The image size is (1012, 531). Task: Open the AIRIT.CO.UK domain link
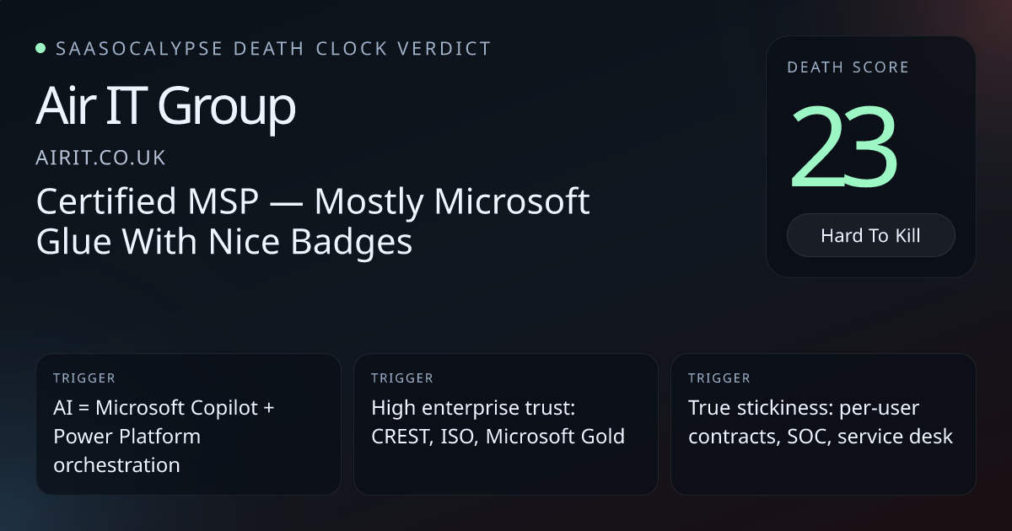100,158
